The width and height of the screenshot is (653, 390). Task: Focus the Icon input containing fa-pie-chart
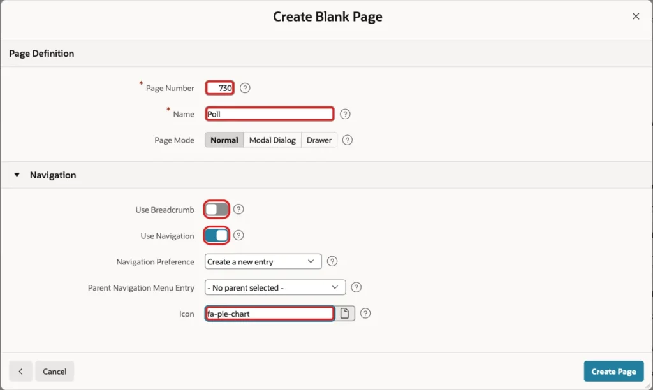click(x=270, y=314)
